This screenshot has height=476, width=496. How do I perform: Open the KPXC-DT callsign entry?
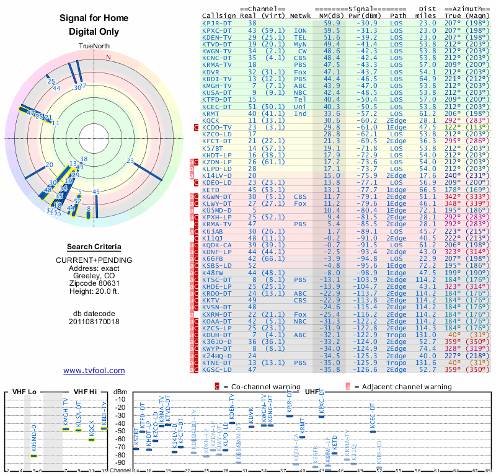(217, 30)
